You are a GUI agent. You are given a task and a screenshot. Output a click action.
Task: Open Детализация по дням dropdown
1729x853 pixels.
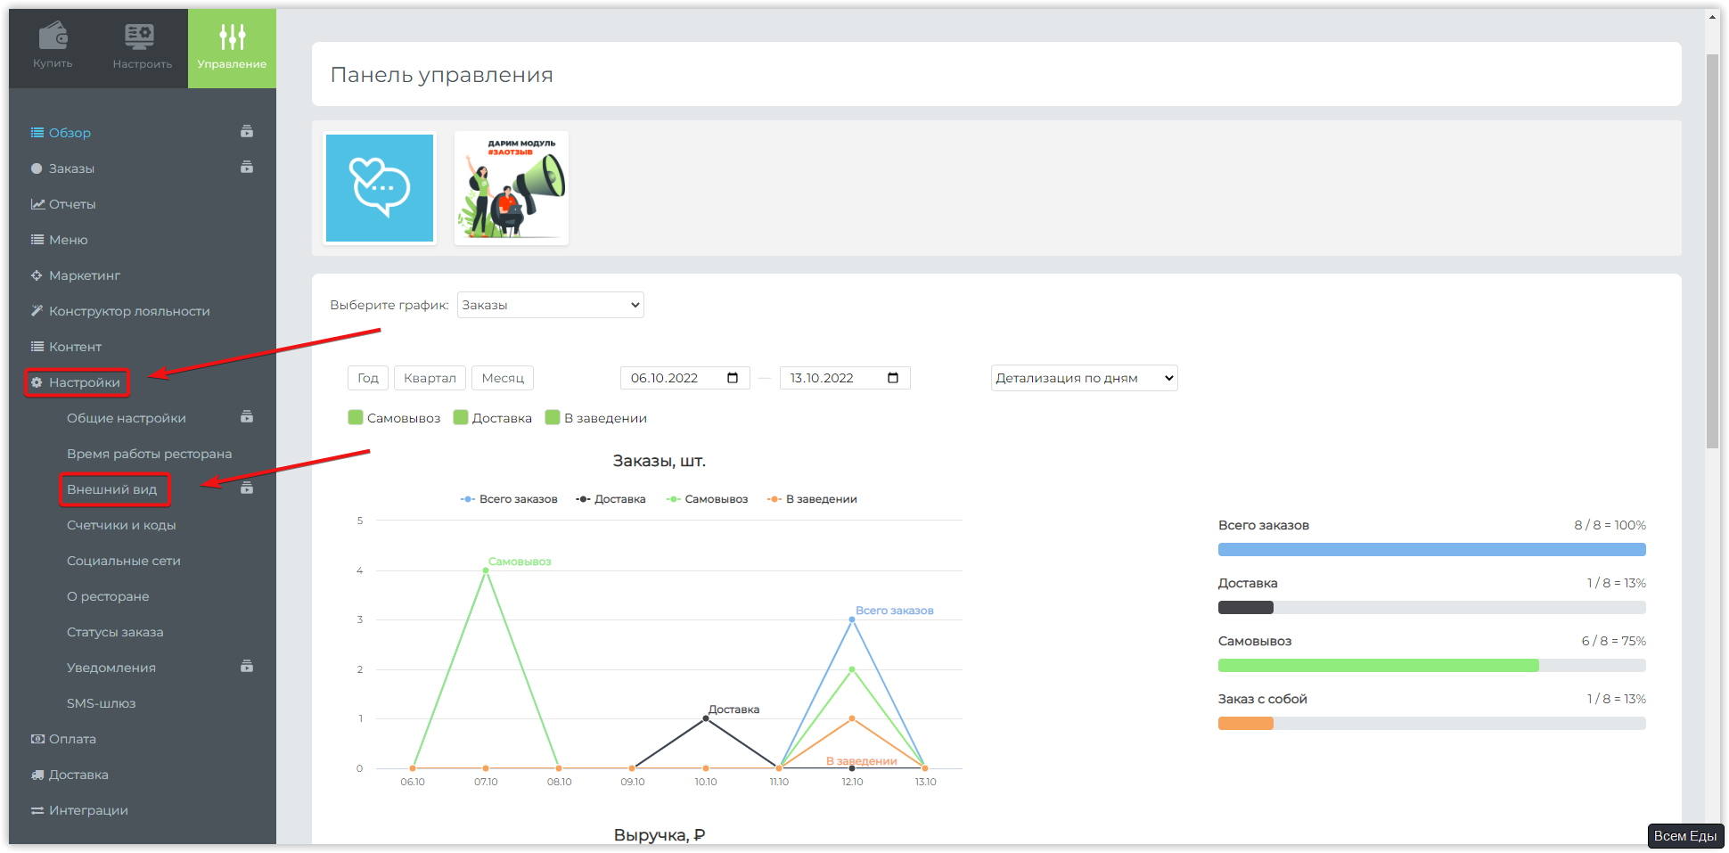coord(1085,378)
